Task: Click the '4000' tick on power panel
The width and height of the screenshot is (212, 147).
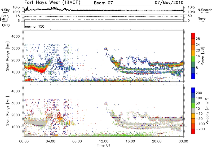Action: 16,36
